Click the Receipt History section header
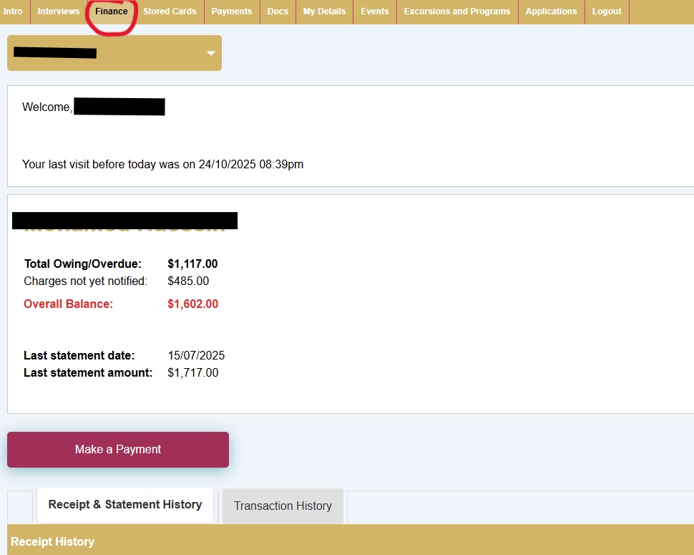694x555 pixels. tap(53, 541)
